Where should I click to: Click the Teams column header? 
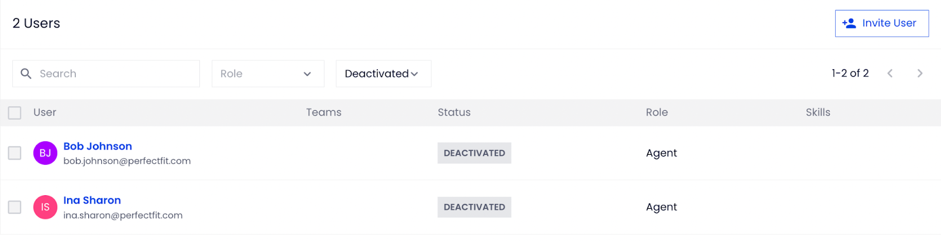[323, 112]
